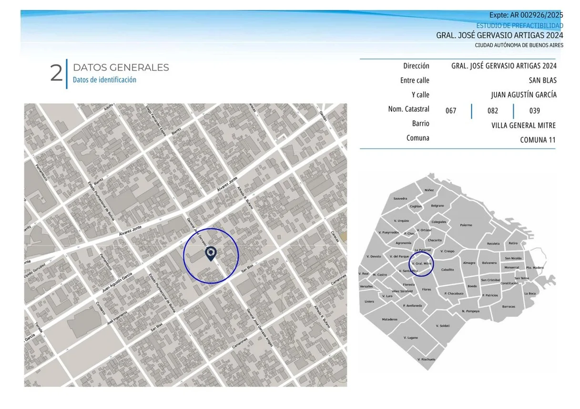580x409 pixels.
Task: Select the "JUAN AGUSTÍN GARCÍA" table value
Action: pyautogui.click(x=524, y=95)
